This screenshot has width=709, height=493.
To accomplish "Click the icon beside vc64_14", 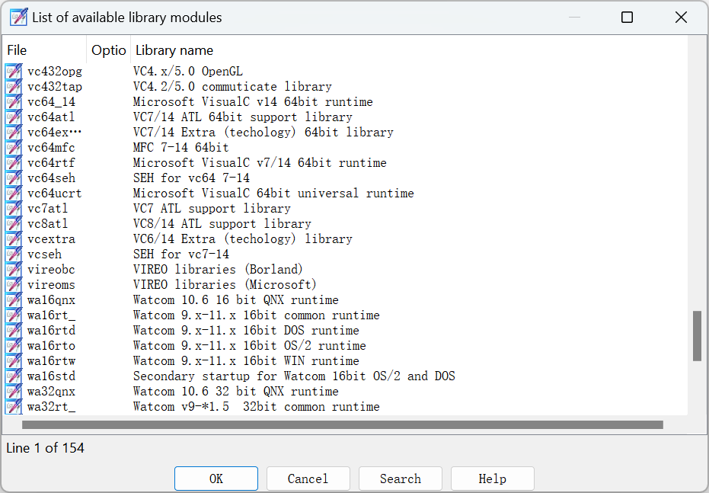I will tap(14, 102).
